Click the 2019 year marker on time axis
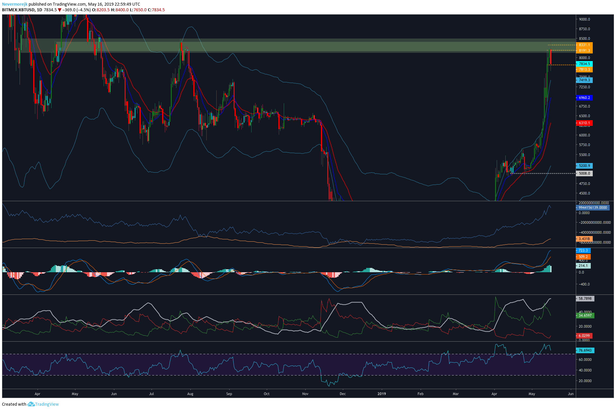 click(x=382, y=394)
